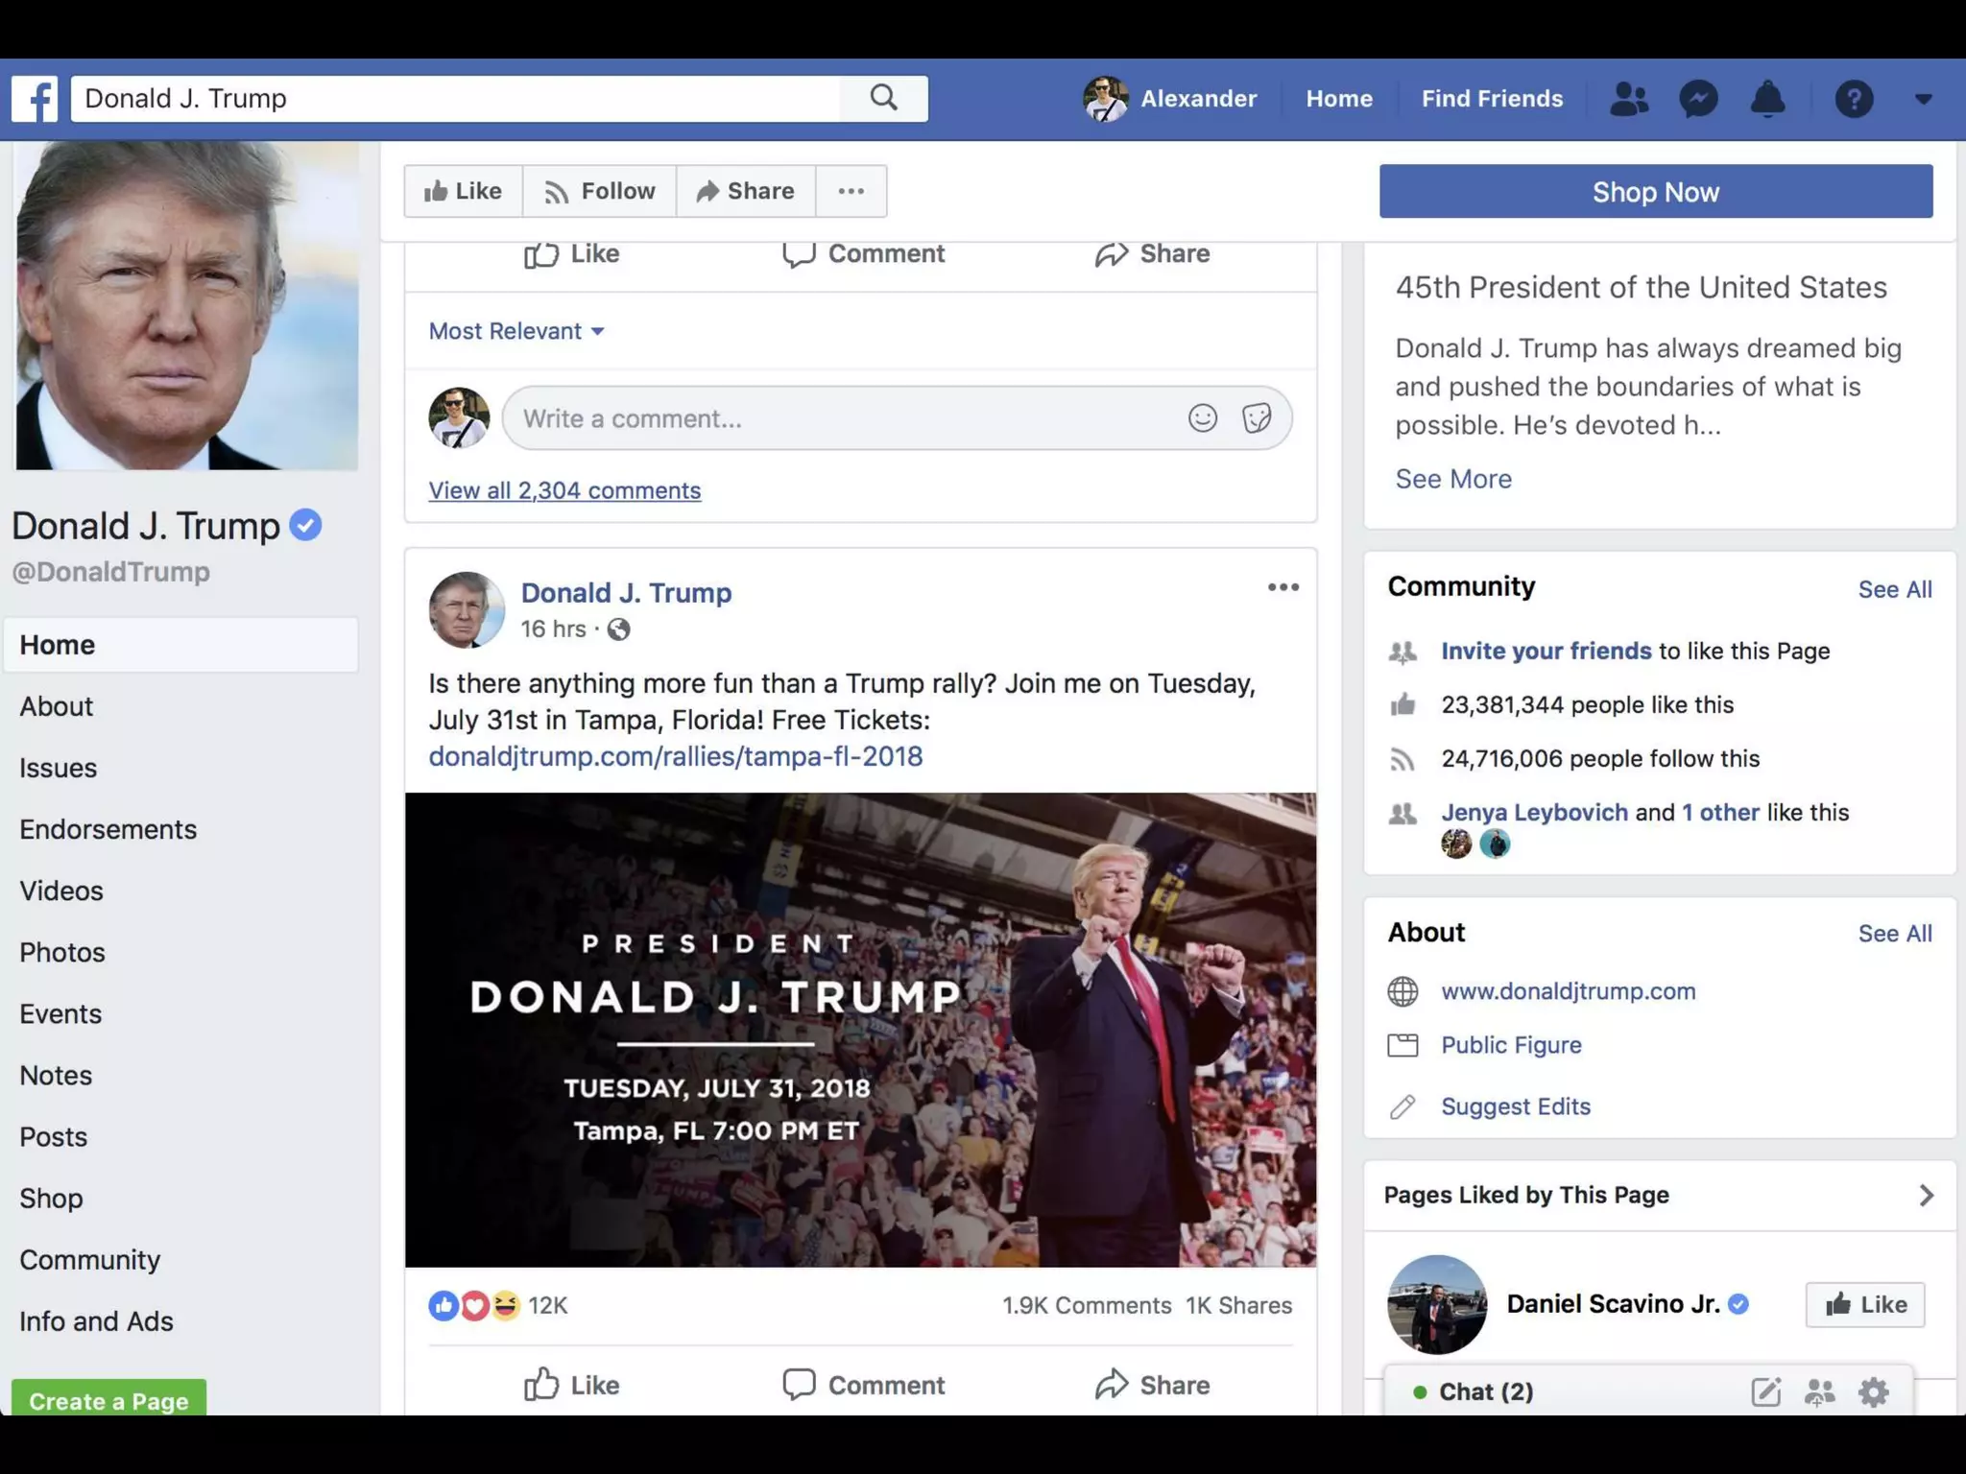Click the search magnifier button
The height and width of the screenshot is (1474, 1966).
click(884, 98)
